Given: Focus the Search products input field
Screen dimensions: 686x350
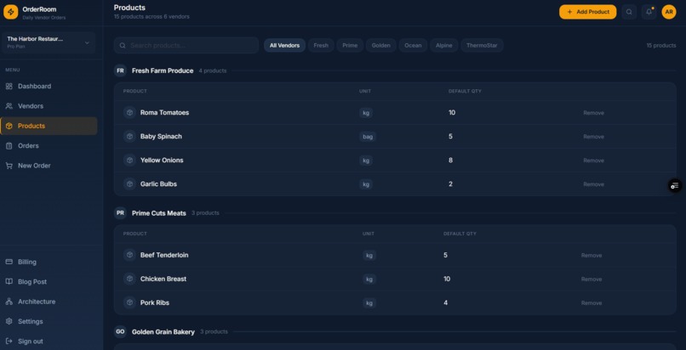Looking at the screenshot, I should [186, 45].
